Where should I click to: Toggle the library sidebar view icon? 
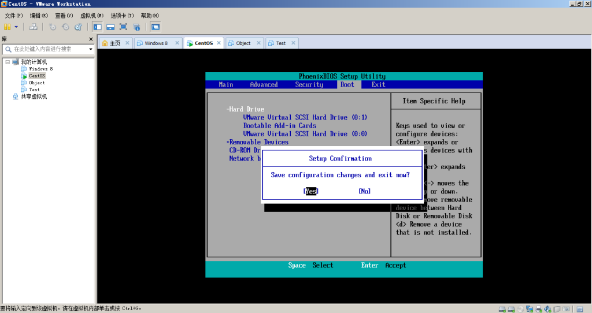point(97,27)
